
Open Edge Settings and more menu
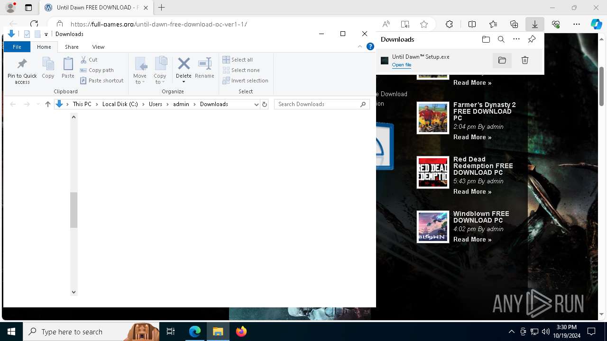pyautogui.click(x=577, y=24)
